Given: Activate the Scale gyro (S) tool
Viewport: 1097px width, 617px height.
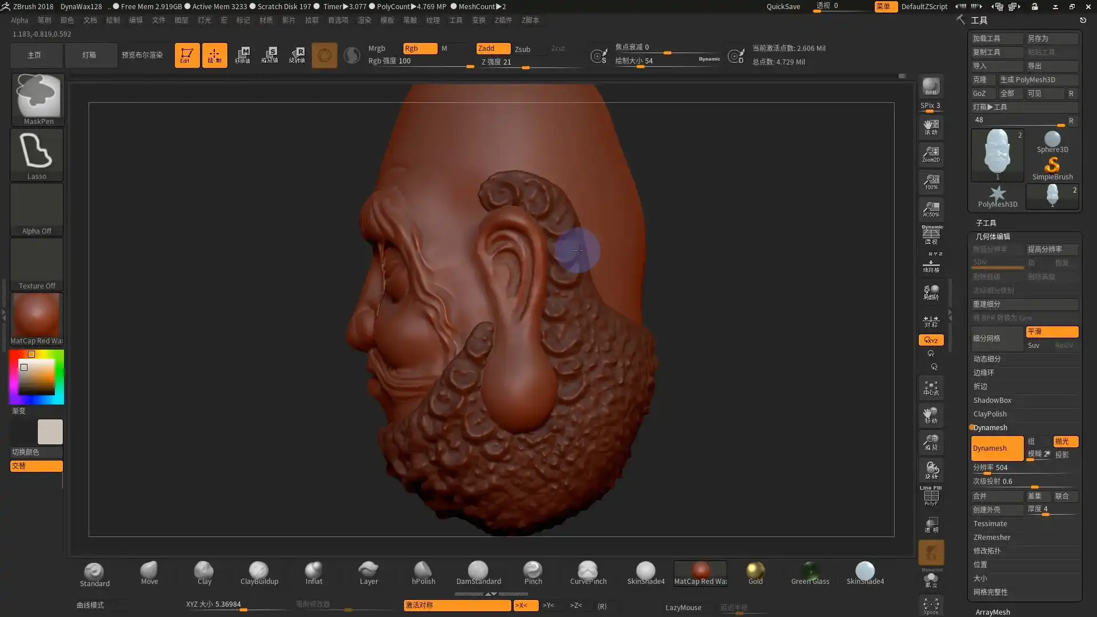Looking at the screenshot, I should click(x=271, y=55).
